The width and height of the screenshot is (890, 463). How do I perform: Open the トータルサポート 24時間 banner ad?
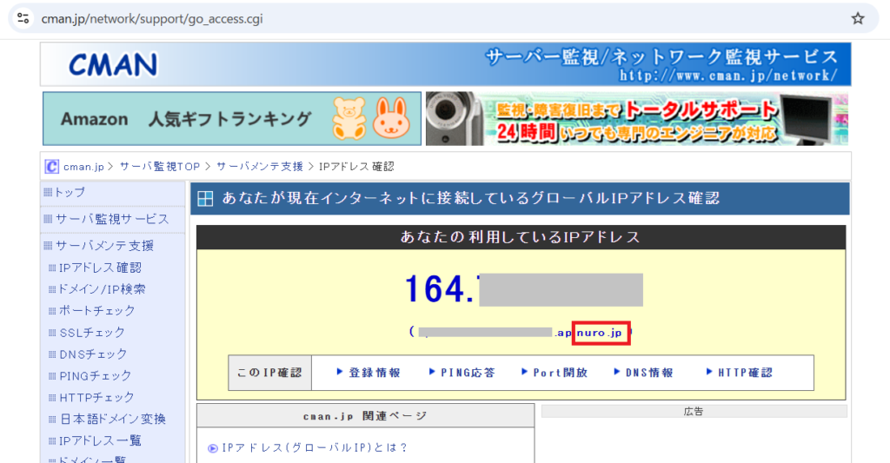tap(637, 119)
